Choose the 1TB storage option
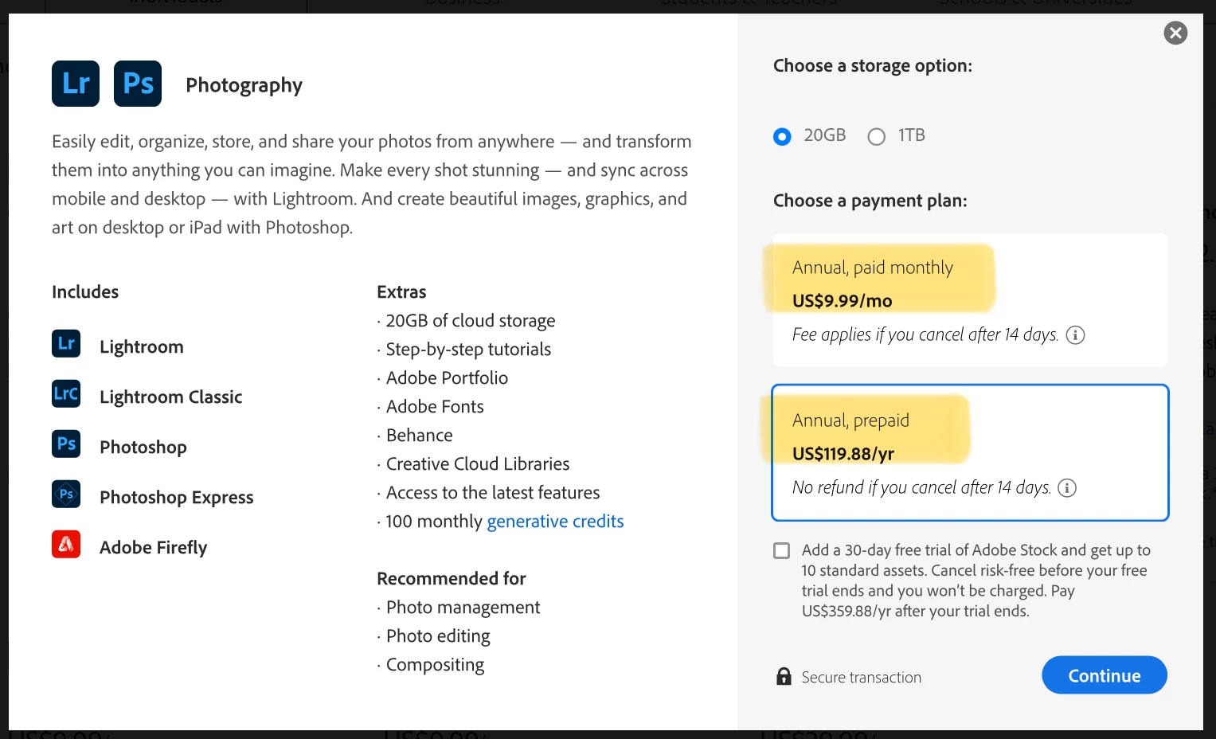Image resolution: width=1216 pixels, height=739 pixels. [877, 137]
